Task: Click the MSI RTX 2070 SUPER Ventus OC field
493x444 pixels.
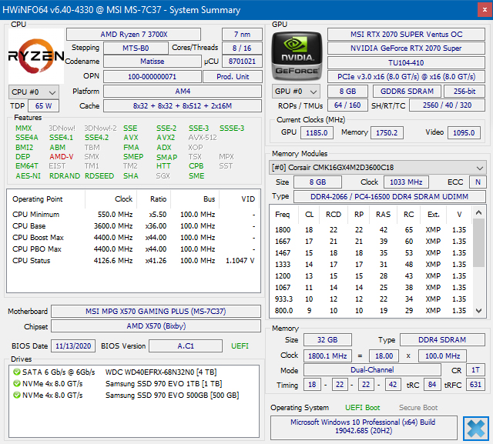Action: 406,34
